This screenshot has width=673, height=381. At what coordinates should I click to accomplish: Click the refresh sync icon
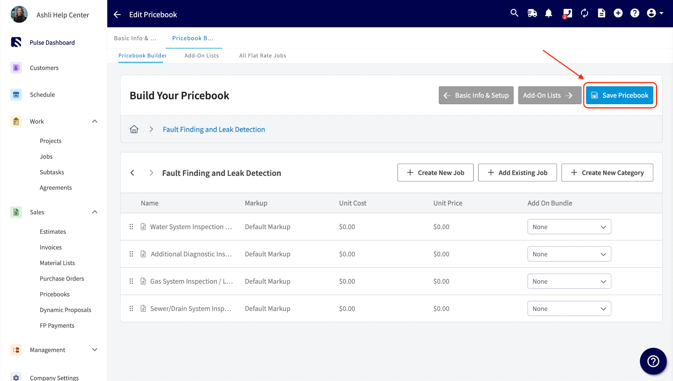[585, 13]
